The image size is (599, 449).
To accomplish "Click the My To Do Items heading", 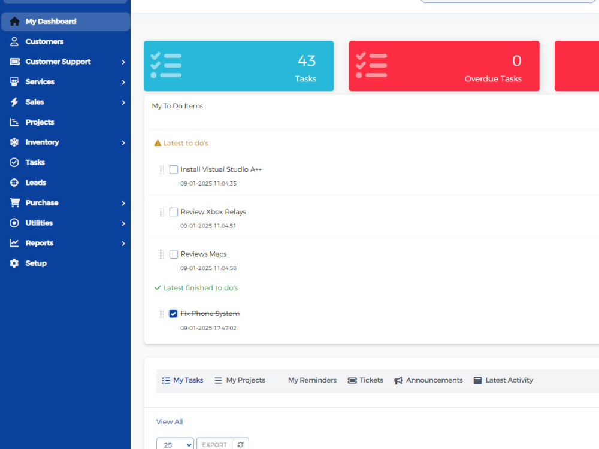I will point(178,106).
